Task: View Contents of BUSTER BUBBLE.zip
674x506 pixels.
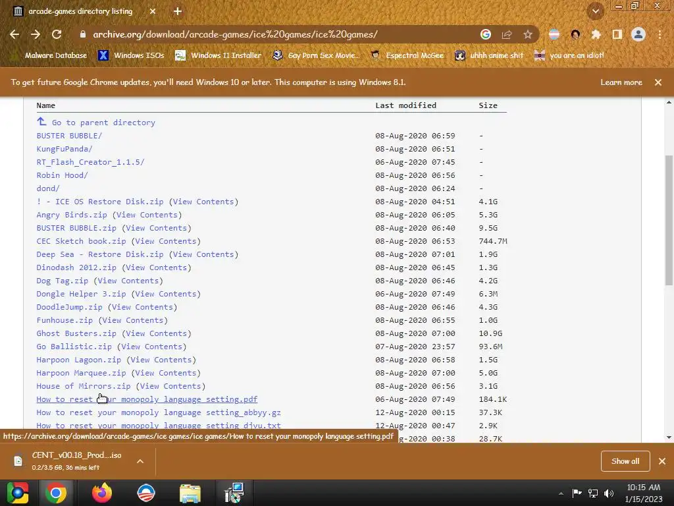Action: [157, 228]
